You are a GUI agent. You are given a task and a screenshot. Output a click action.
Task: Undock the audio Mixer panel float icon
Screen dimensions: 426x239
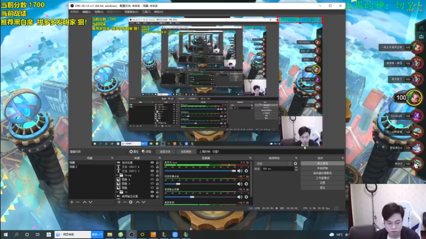(250, 158)
